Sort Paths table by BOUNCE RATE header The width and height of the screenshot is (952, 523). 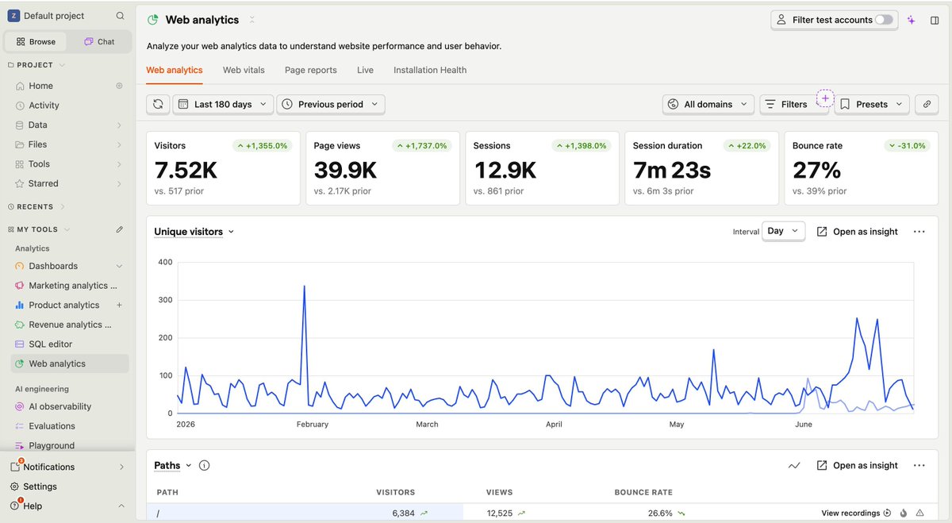(x=643, y=493)
